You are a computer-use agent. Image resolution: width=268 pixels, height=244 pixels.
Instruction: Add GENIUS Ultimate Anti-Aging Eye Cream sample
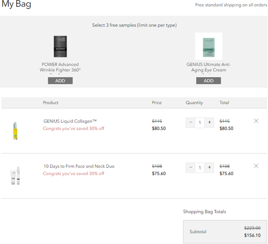pyautogui.click(x=208, y=81)
